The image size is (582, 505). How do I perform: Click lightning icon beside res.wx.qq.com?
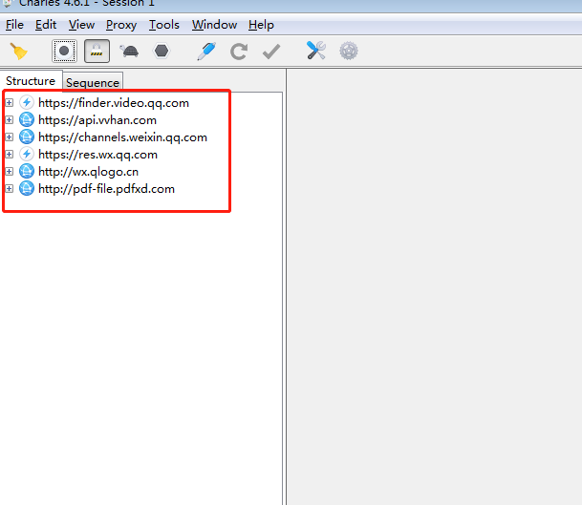pyautogui.click(x=27, y=154)
